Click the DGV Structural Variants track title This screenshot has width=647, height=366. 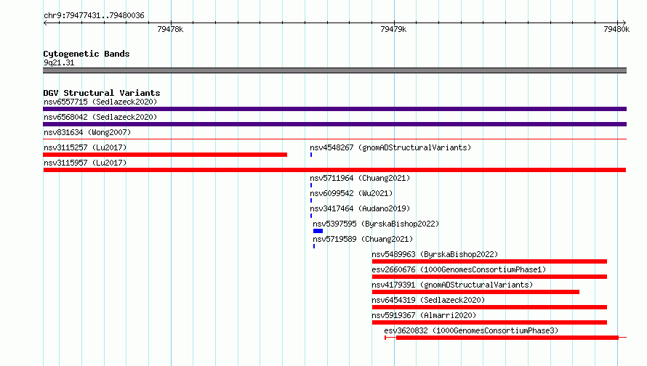coord(102,93)
